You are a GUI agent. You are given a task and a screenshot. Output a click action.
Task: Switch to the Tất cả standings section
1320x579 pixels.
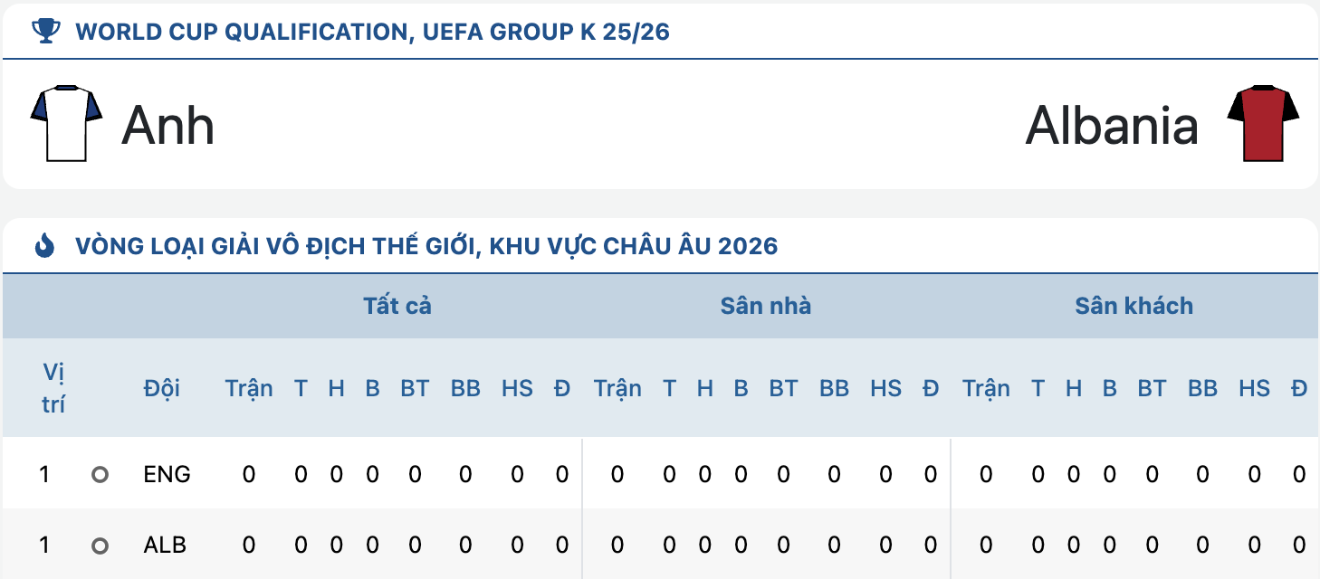[x=397, y=306]
